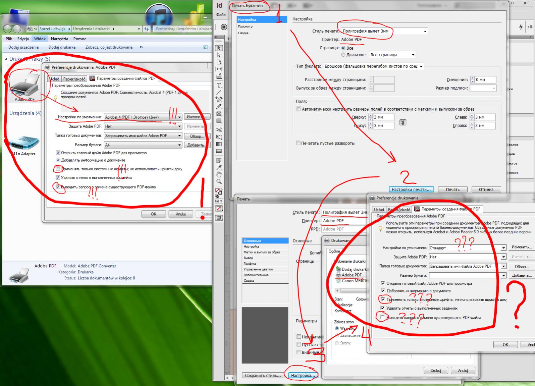
Task: Collapse the 'Drukarki i faksy (5)' group
Action: [x=6, y=59]
